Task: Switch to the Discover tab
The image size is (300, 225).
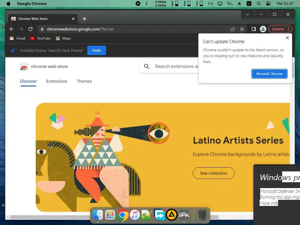Action: tap(28, 81)
